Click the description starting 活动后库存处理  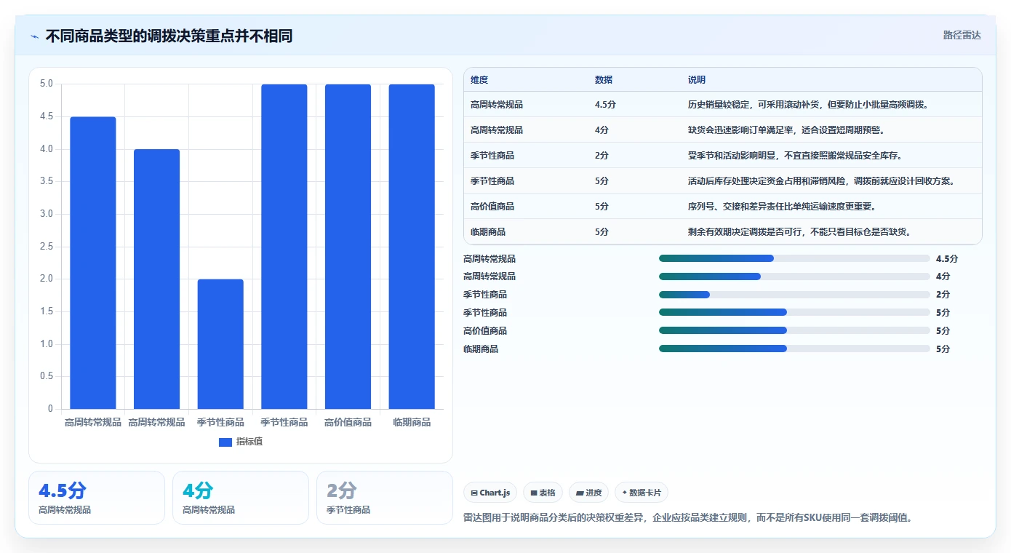point(821,181)
